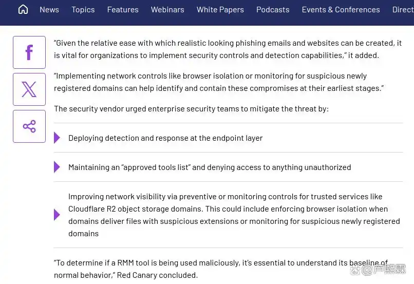
Task: Open the Features section
Action: pyautogui.click(x=123, y=10)
